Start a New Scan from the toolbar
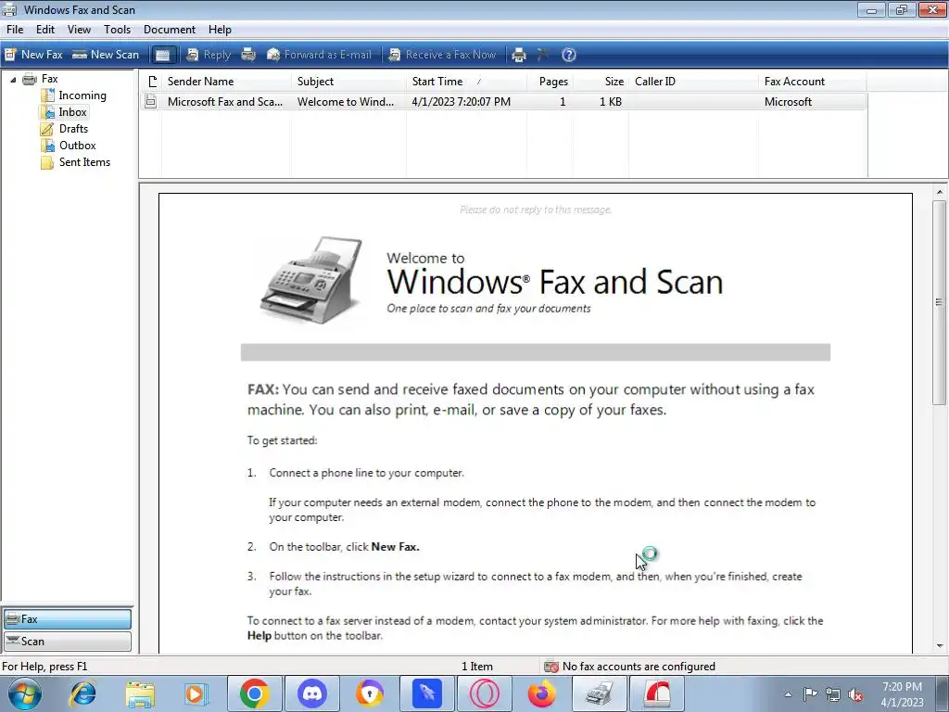Image resolution: width=949 pixels, height=712 pixels. point(106,55)
